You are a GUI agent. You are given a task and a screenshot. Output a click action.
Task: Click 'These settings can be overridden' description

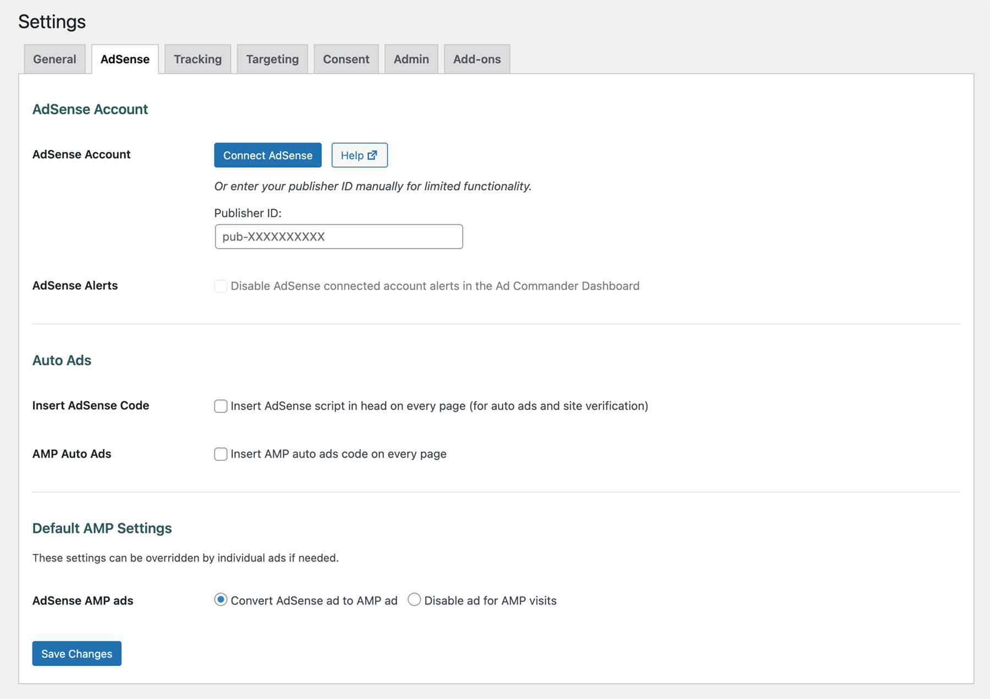[x=185, y=558]
